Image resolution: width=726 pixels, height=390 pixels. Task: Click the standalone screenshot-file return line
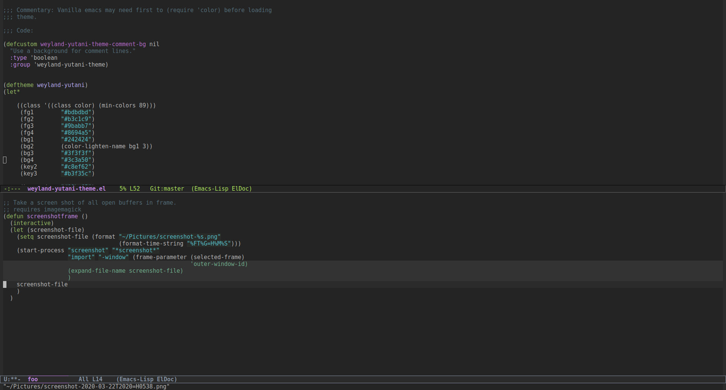pos(42,284)
